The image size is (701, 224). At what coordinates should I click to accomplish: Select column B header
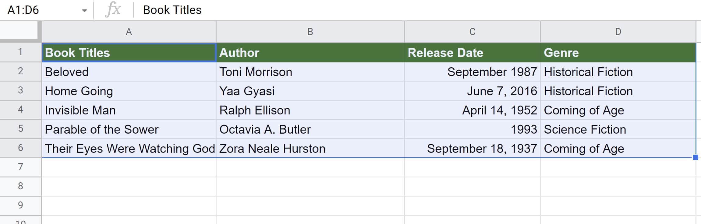point(310,32)
